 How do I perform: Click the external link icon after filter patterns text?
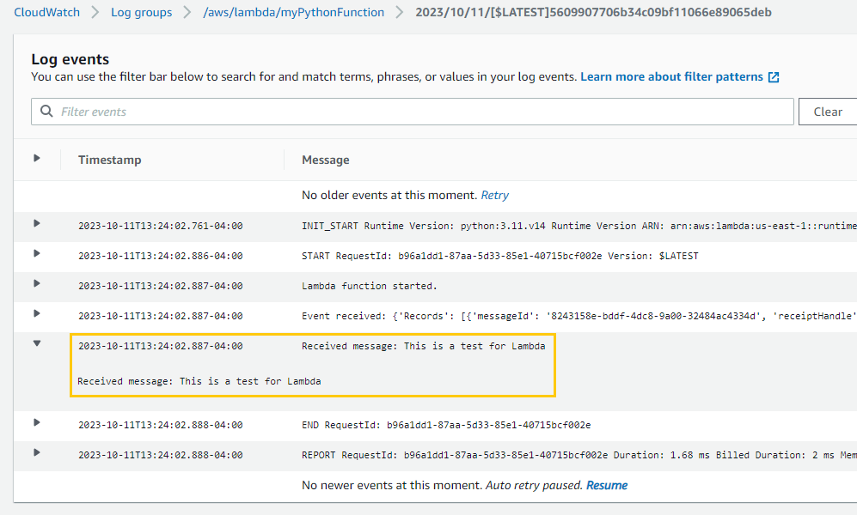point(774,76)
